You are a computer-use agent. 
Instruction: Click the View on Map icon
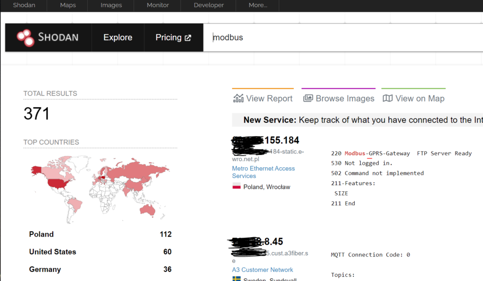[x=388, y=98]
